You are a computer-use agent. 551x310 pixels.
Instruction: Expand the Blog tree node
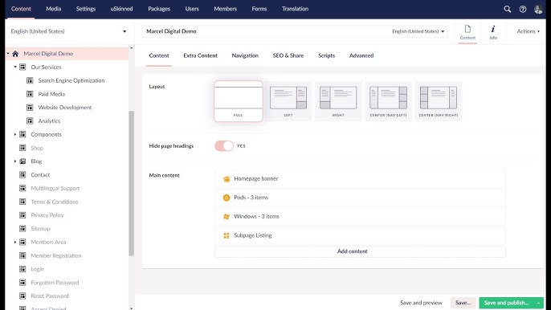click(15, 161)
